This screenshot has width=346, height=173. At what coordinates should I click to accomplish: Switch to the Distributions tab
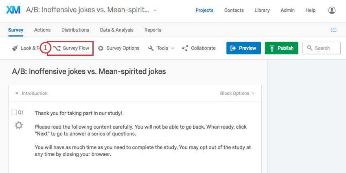pyautogui.click(x=75, y=30)
